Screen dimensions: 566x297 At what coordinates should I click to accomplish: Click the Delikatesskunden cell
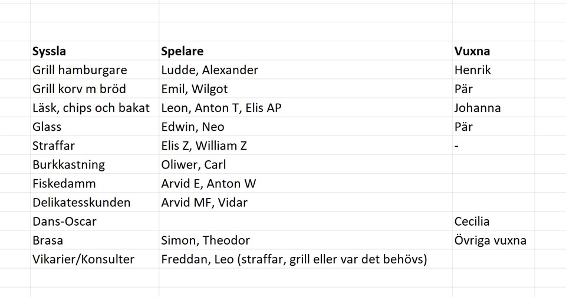click(82, 202)
